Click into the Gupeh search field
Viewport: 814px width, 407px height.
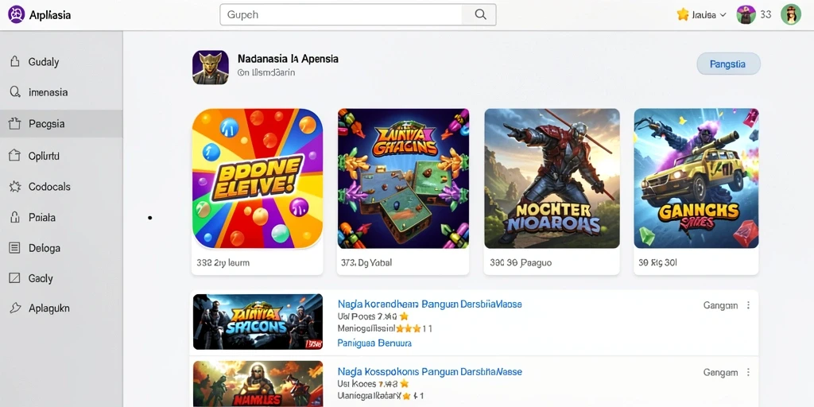(x=341, y=14)
